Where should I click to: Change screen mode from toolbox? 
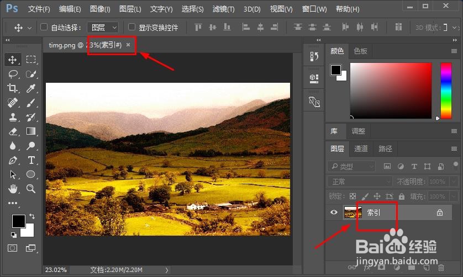point(31,248)
